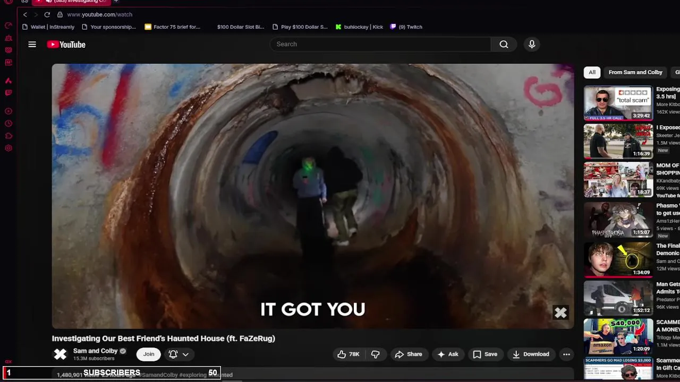Click channel watermark X on video
The image size is (680, 382).
[560, 313]
